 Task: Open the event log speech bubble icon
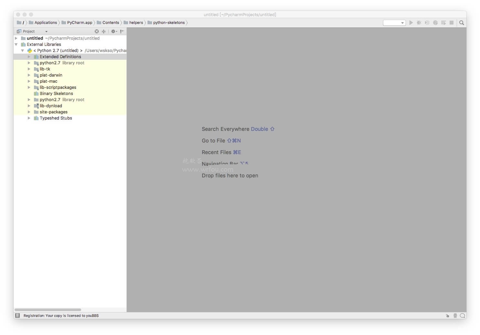tap(463, 316)
